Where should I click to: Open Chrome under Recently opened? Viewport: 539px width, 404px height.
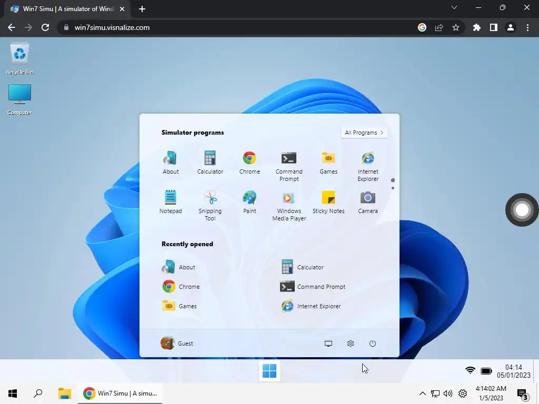pos(181,287)
